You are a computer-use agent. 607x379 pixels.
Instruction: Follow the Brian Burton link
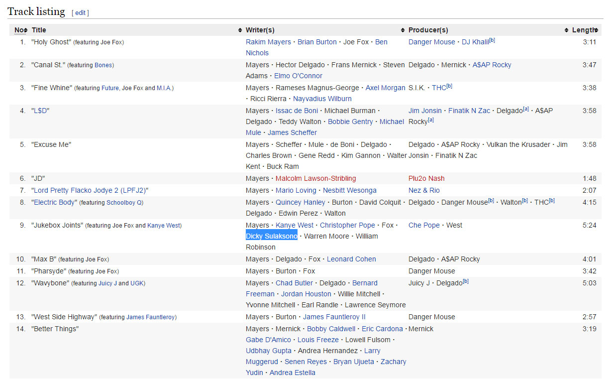[x=317, y=42]
